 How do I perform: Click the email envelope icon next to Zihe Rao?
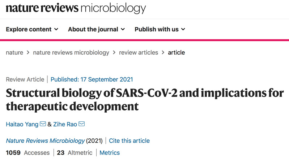click(x=82, y=124)
